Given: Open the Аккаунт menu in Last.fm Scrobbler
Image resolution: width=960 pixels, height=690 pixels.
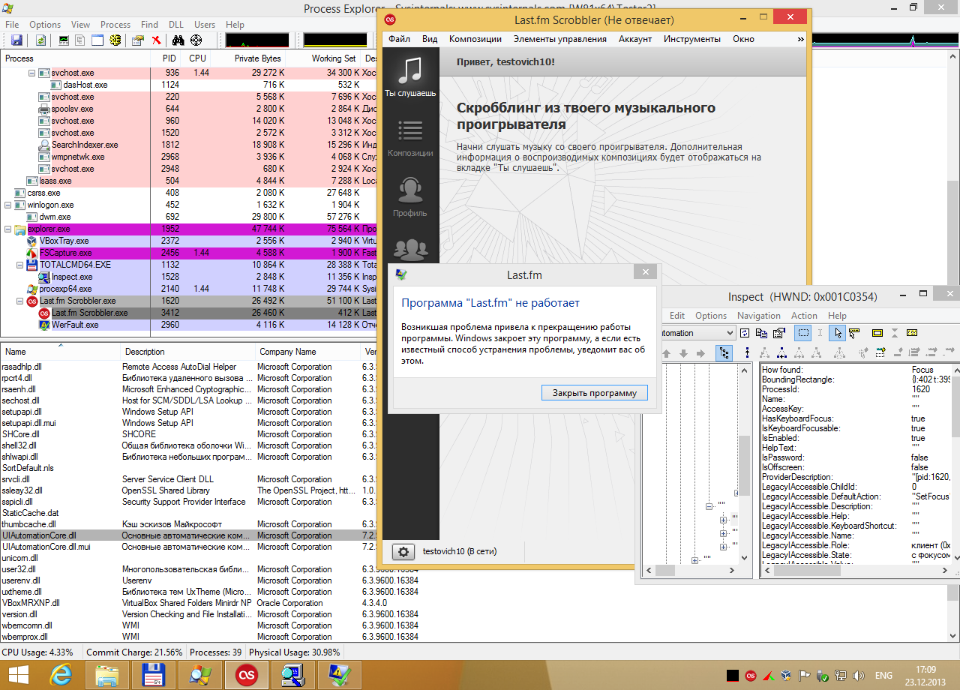Looking at the screenshot, I should pyautogui.click(x=635, y=39).
